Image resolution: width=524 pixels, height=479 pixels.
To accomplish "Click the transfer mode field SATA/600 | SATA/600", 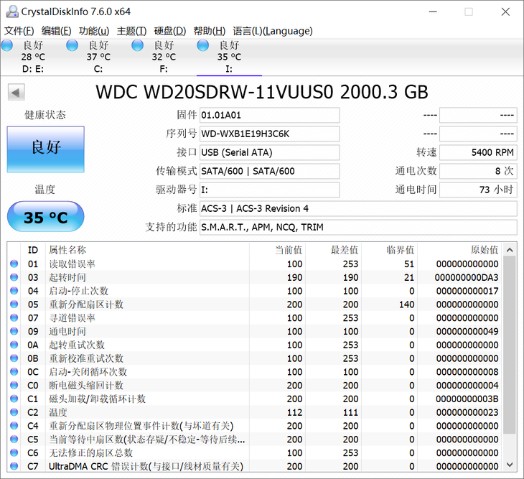I will pos(270,172).
